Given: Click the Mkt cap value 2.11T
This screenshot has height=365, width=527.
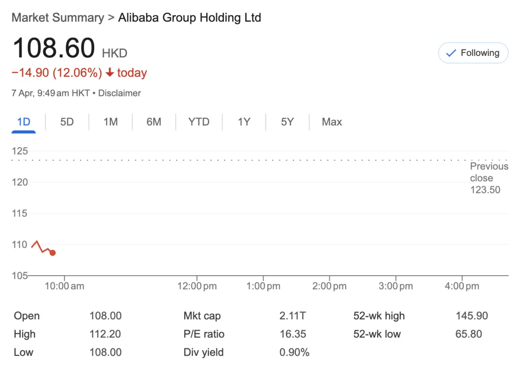Looking at the screenshot, I should (x=292, y=316).
